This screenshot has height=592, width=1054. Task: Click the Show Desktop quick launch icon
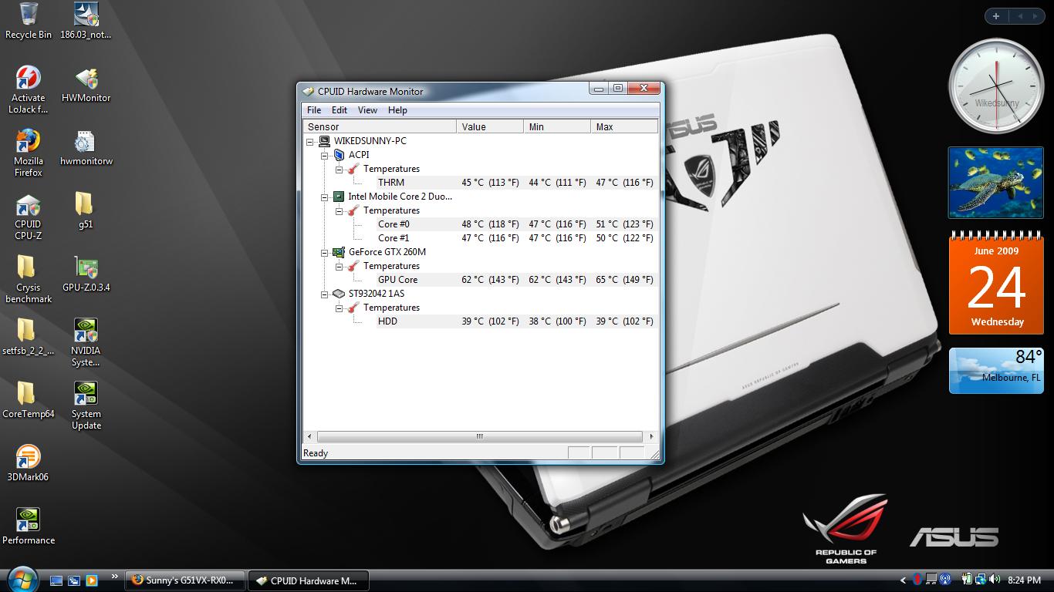(56, 580)
